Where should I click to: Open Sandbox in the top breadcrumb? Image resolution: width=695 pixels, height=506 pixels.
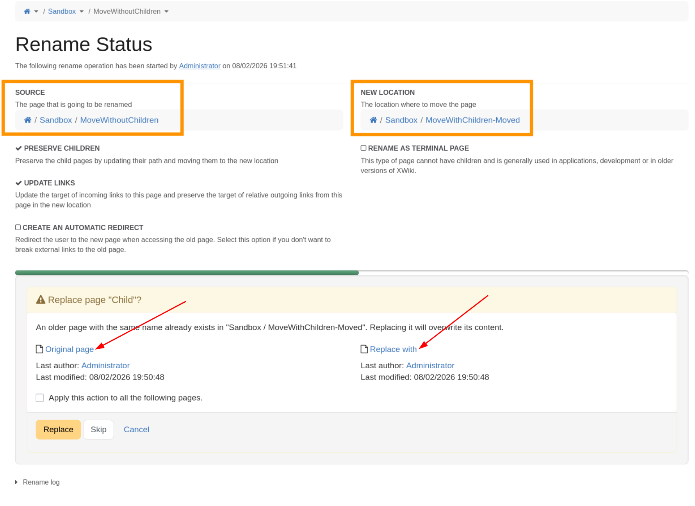[62, 11]
